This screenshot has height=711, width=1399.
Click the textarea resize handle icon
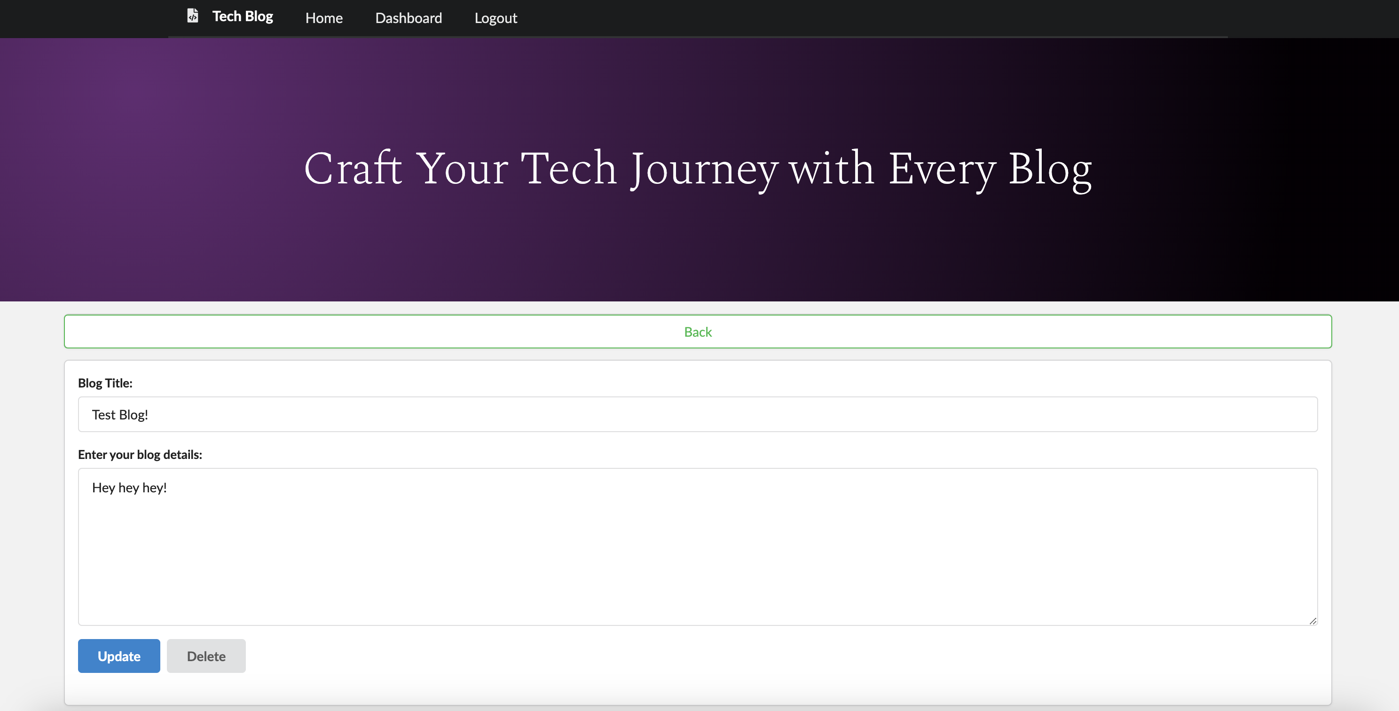[x=1312, y=621]
